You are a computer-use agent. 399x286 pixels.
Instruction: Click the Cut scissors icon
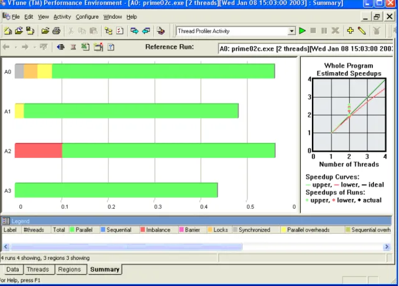point(71,31)
